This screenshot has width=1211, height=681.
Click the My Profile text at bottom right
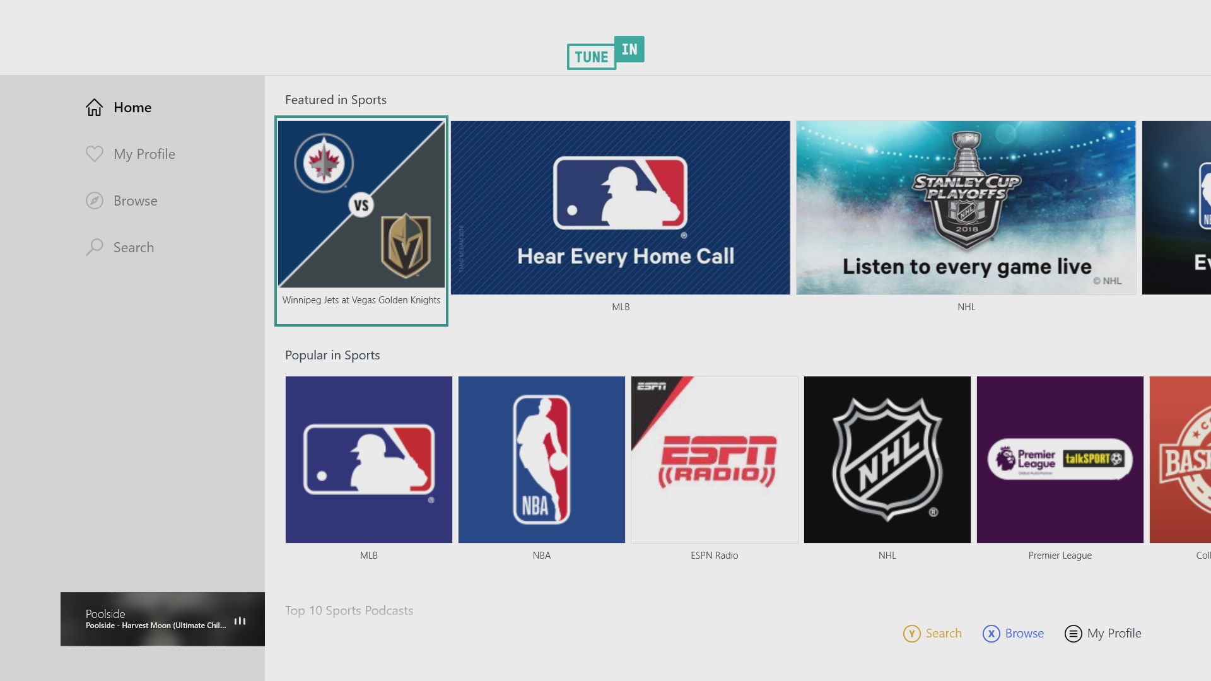[1114, 634]
